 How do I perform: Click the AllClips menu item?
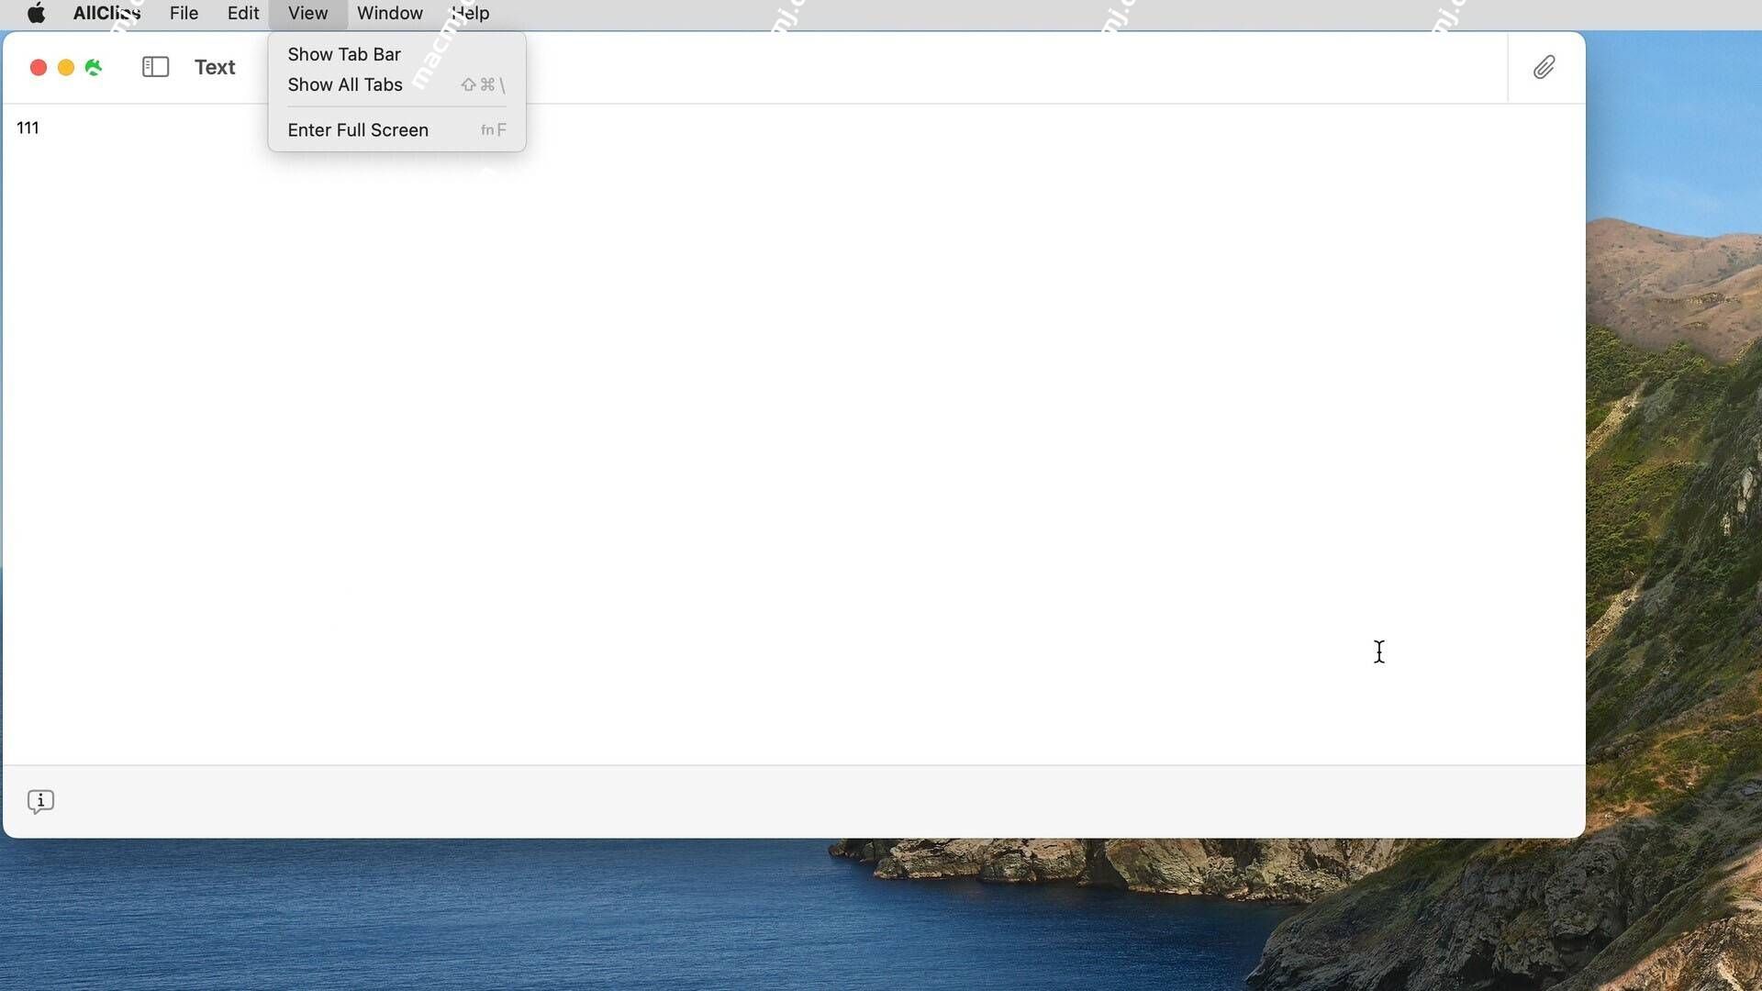click(106, 14)
